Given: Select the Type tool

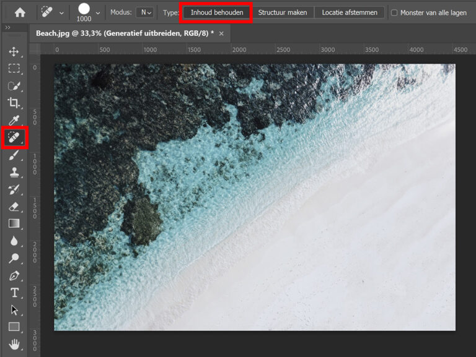Looking at the screenshot, I should tap(14, 293).
